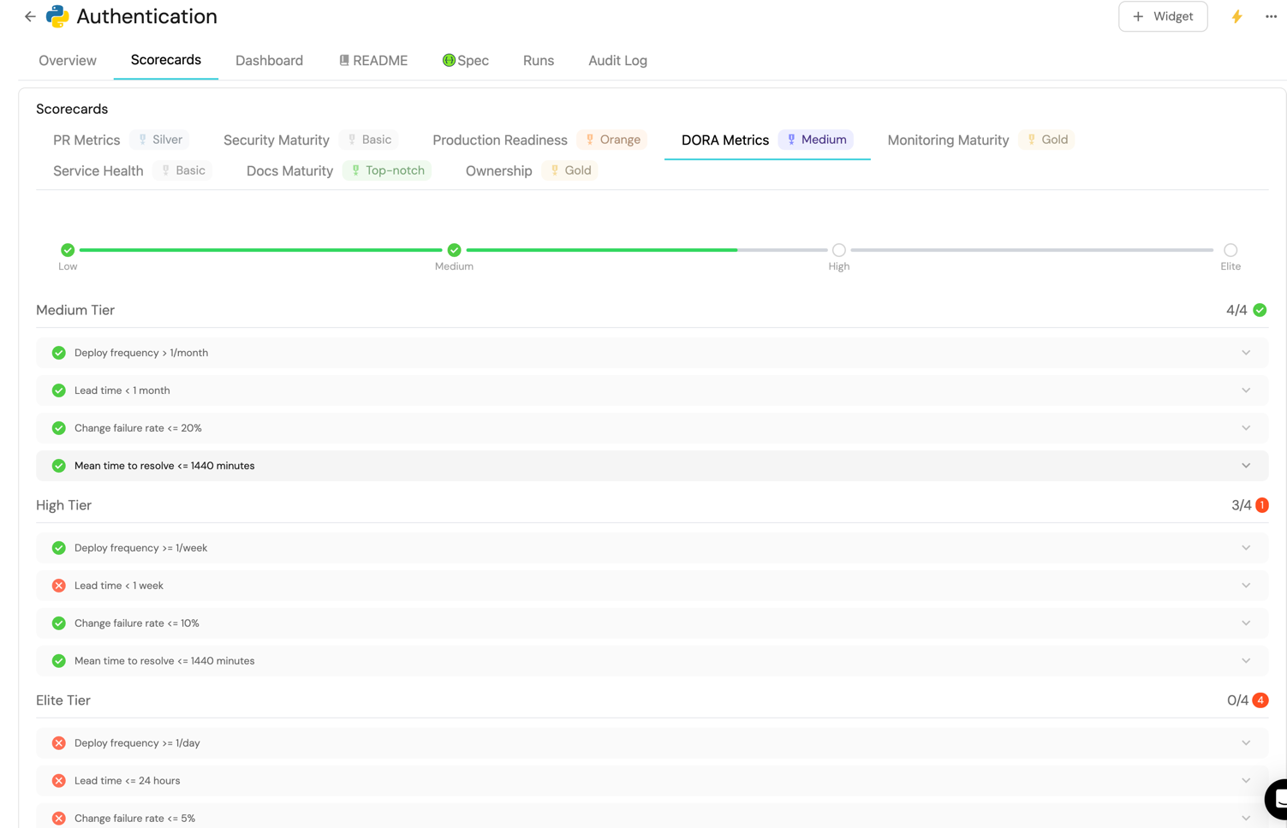
Task: Click the Monitoring Maturity Gold badge
Action: (x=1047, y=140)
